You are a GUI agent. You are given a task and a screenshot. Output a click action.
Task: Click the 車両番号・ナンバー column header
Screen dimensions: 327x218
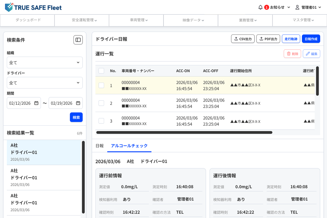(138, 71)
